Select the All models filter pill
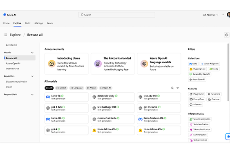230x153 pixels. tap(49, 88)
